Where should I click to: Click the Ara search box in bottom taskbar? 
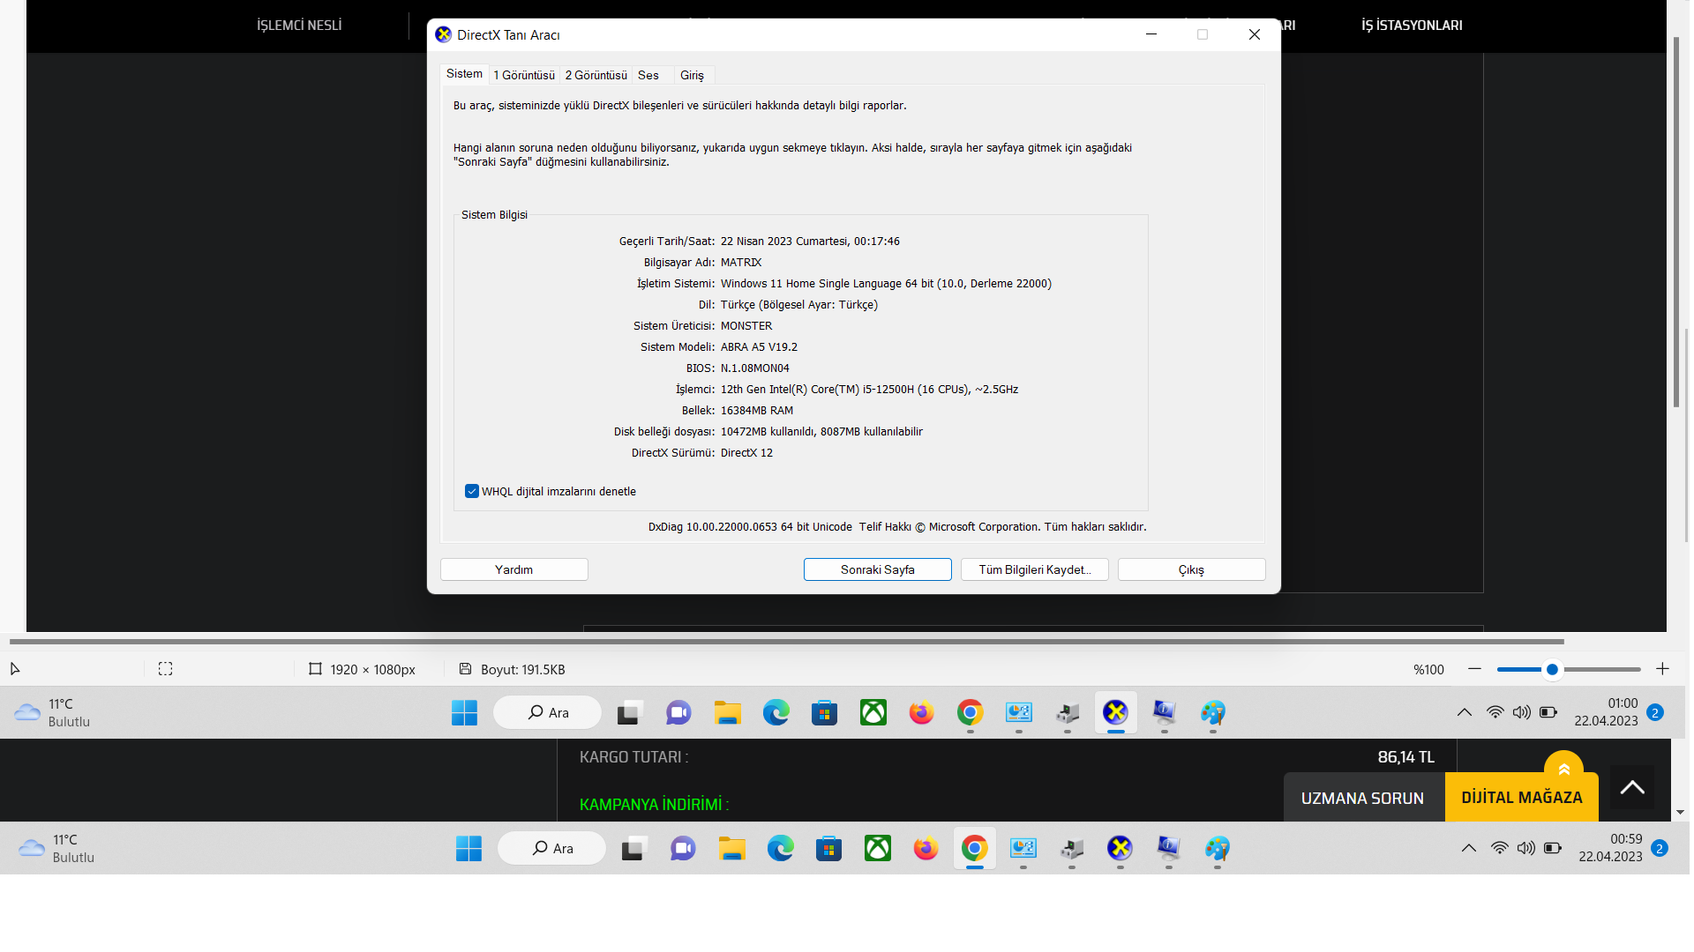click(551, 848)
